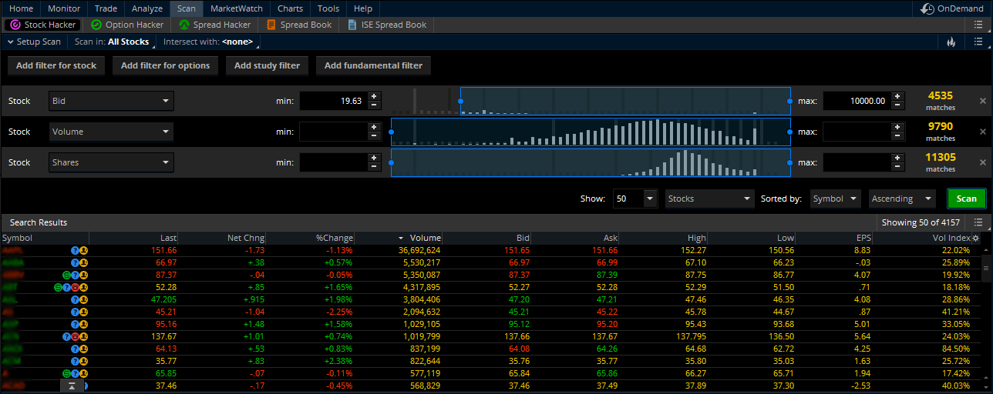Click the Shares histogram min slider handle
Image resolution: width=993 pixels, height=394 pixels.
(x=391, y=162)
